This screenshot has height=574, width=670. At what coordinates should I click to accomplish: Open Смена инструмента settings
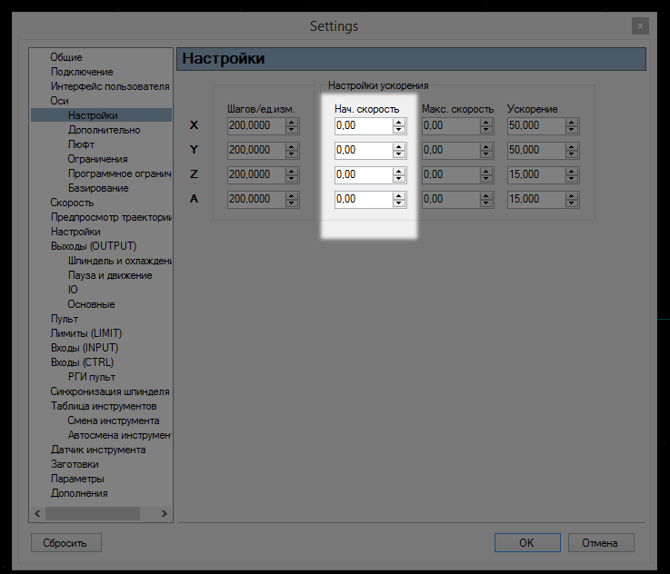point(114,421)
